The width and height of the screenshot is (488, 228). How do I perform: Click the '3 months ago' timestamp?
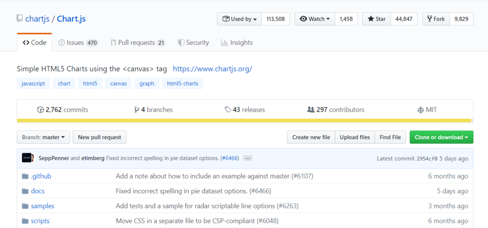(x=448, y=206)
